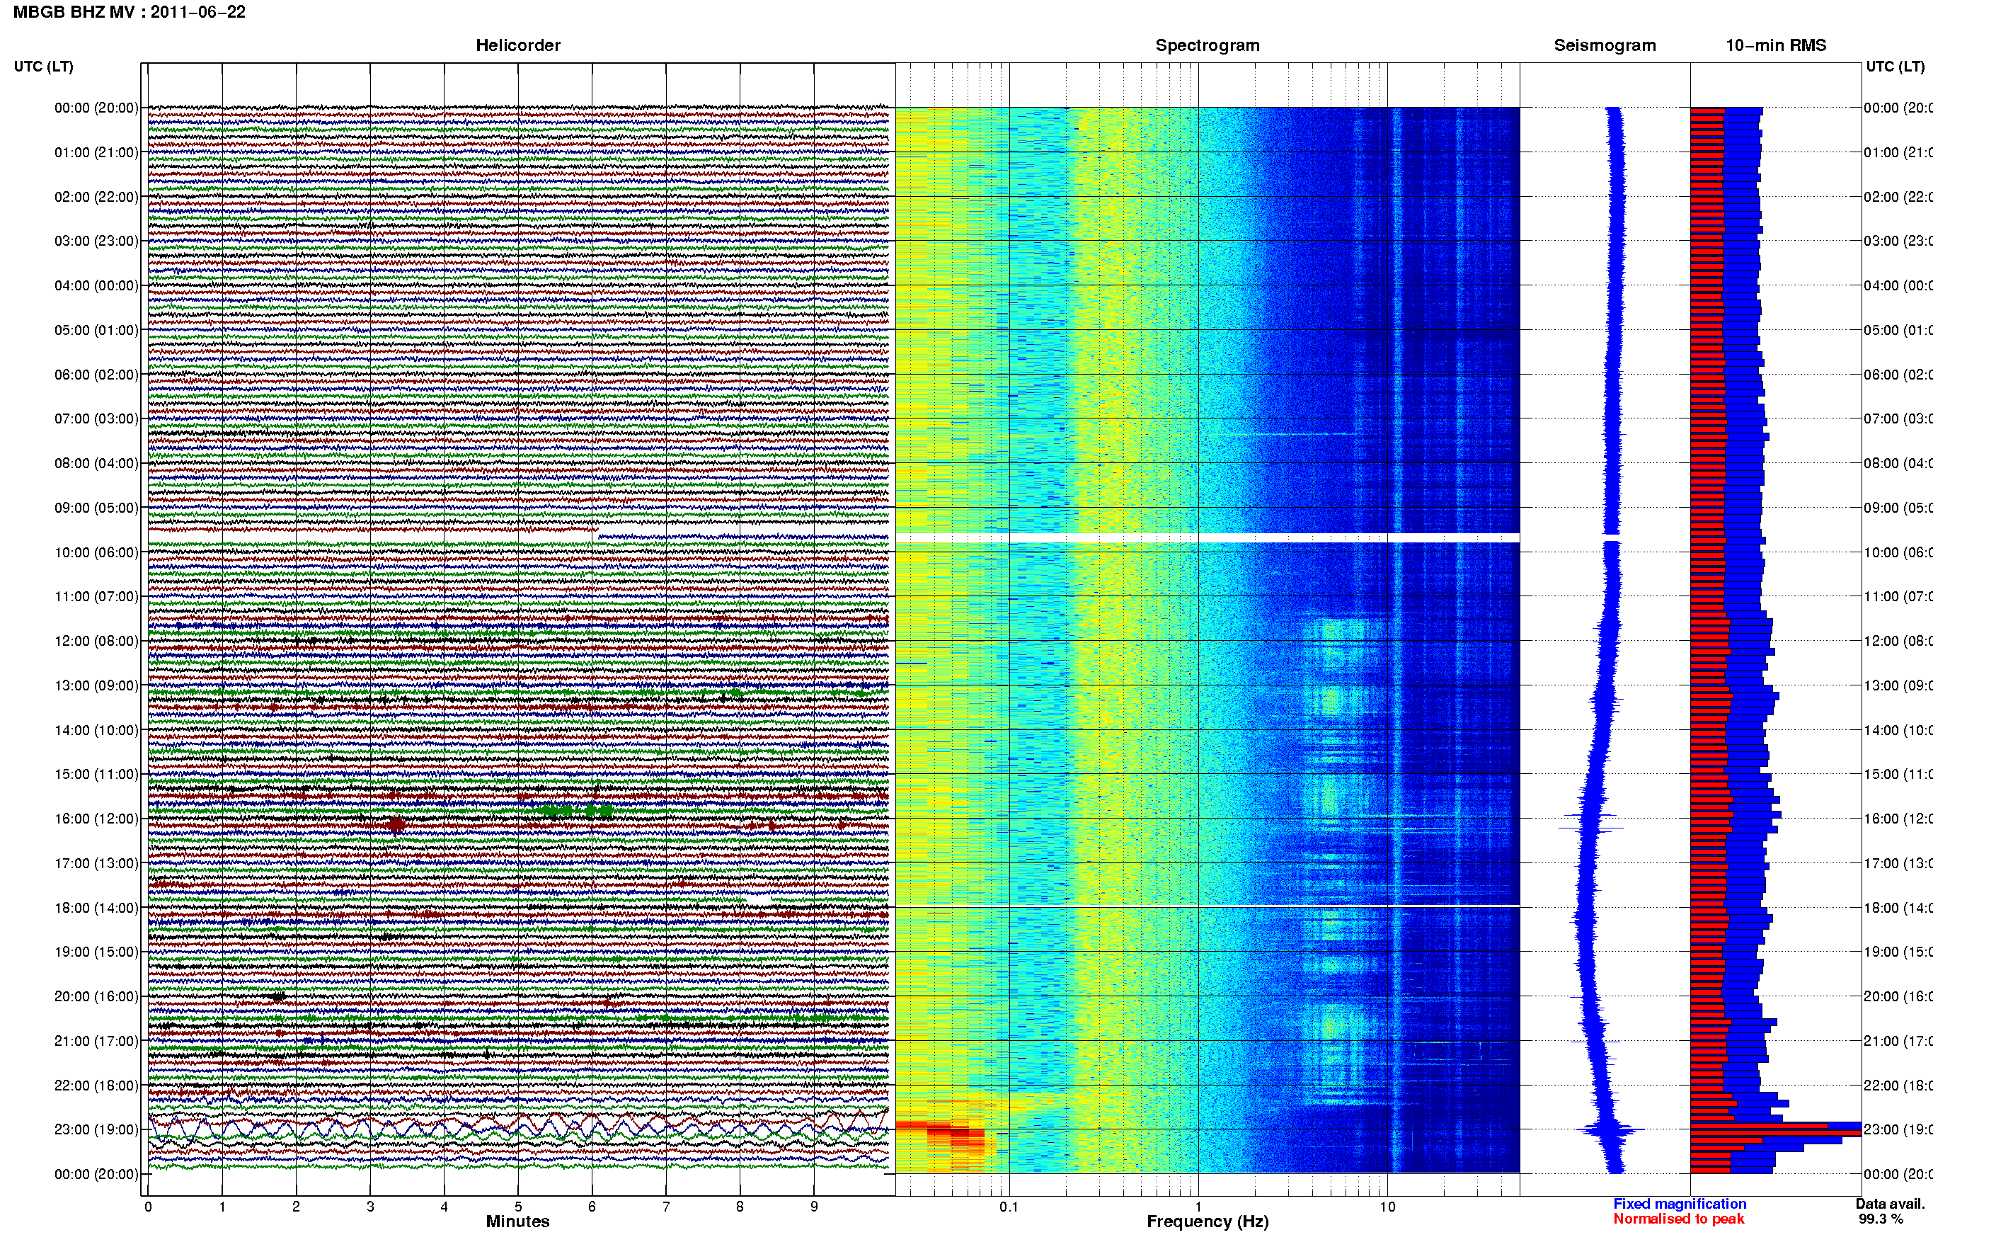Click the Seismogram panel heading
Viewport: 2013px width, 1259px height.
click(x=1605, y=46)
